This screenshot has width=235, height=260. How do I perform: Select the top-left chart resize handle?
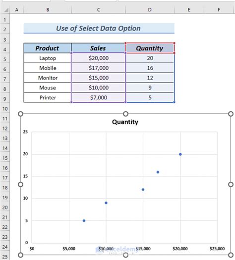point(20,114)
